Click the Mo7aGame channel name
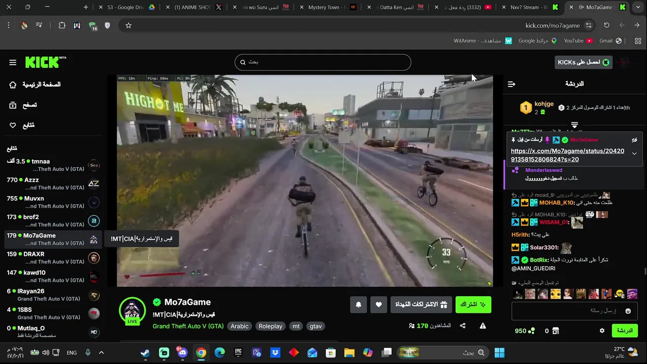This screenshot has height=364, width=647. [188, 302]
